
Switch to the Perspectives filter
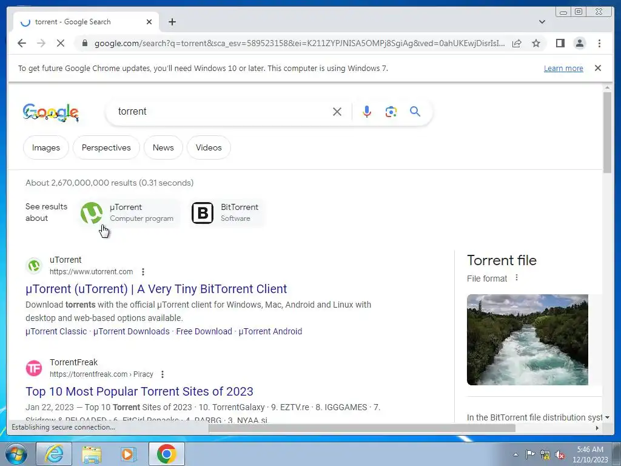click(106, 147)
